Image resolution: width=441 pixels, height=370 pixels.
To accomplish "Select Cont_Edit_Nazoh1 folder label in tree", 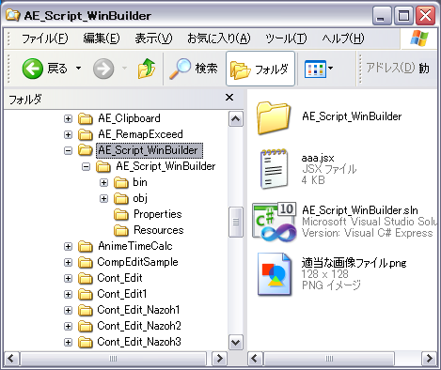I will click(138, 310).
